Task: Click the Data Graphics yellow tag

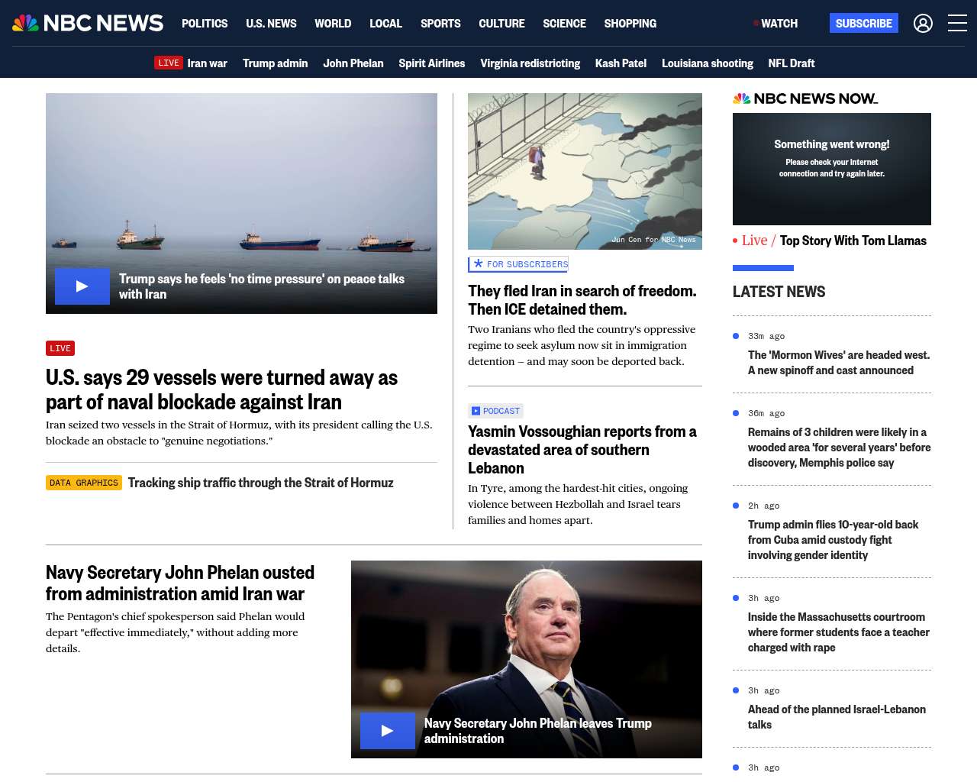Action: [x=84, y=483]
